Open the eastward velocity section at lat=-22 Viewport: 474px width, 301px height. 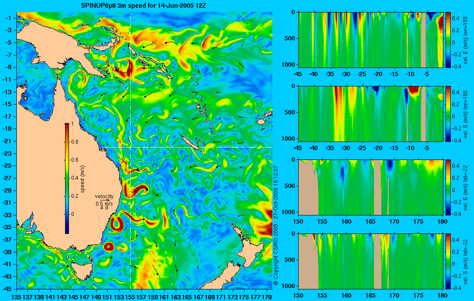click(x=371, y=187)
